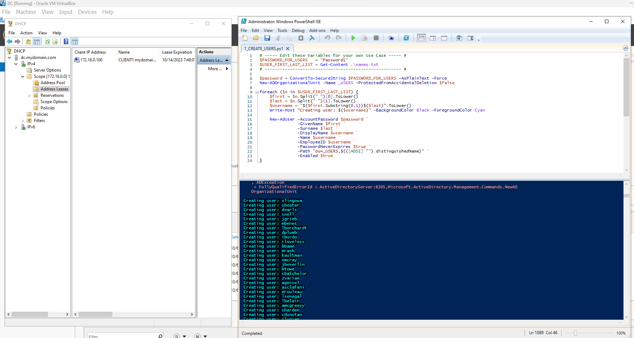This screenshot has height=338, width=634.
Task: Toggle the DHCP Show/Hide Action Pane button
Action: coord(75,42)
